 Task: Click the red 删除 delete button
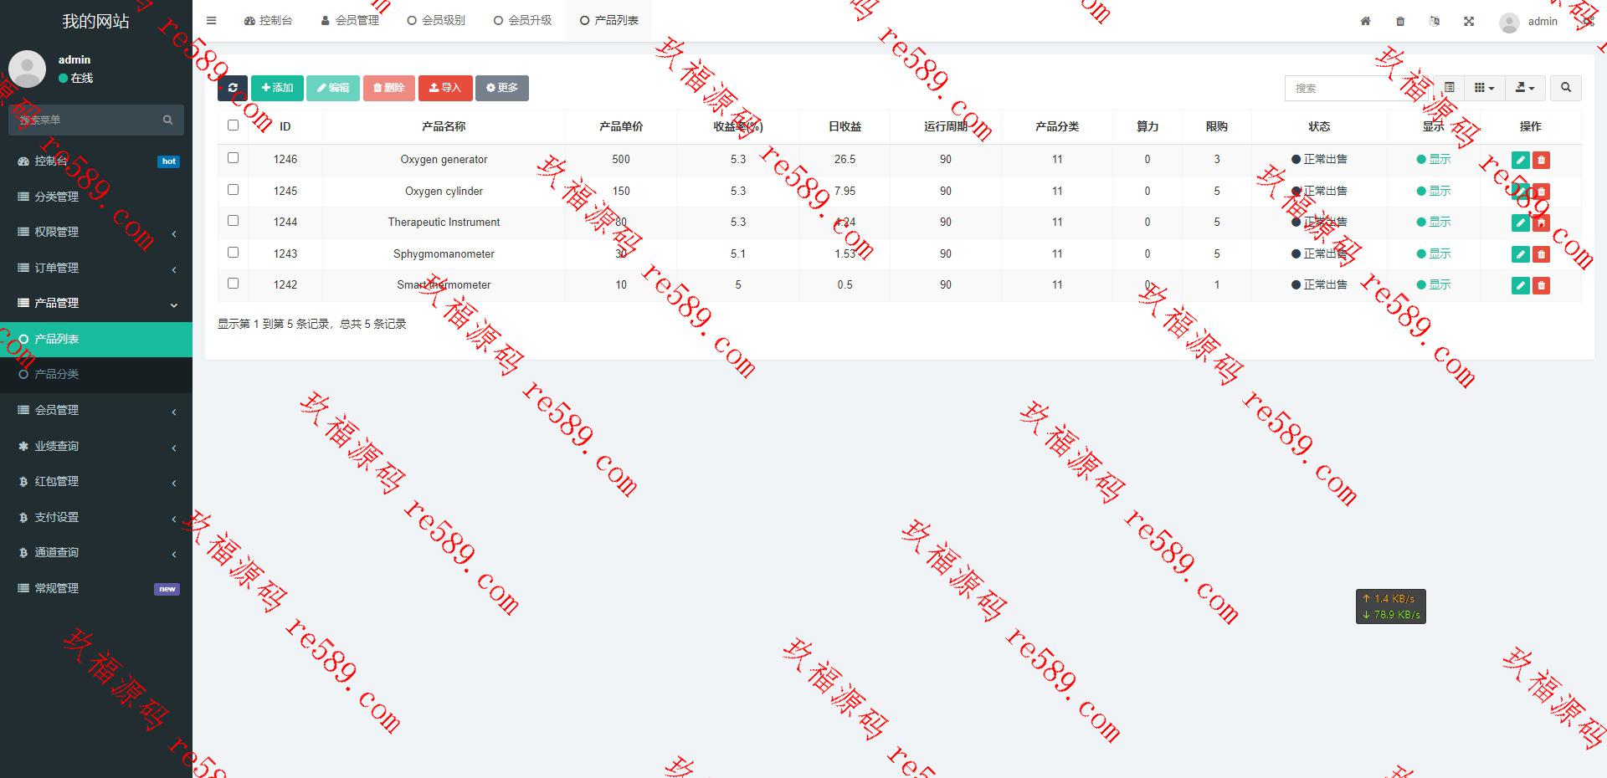388,88
